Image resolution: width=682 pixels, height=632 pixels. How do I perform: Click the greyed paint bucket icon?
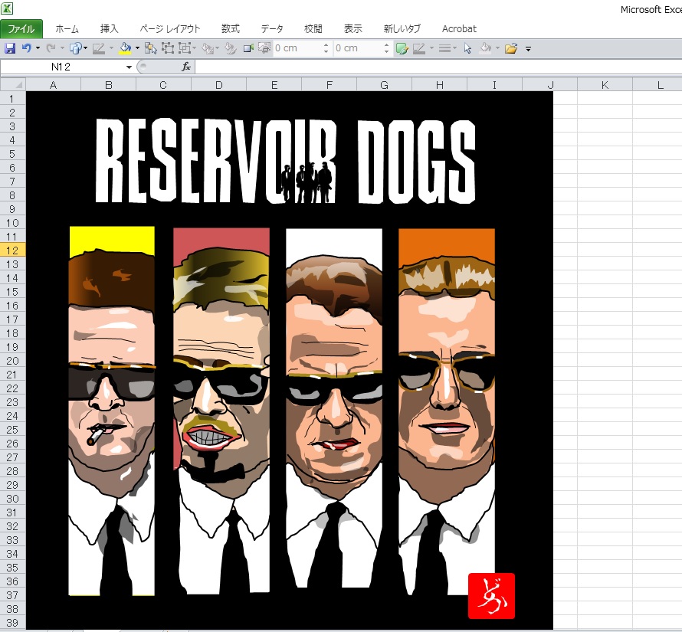pos(486,48)
